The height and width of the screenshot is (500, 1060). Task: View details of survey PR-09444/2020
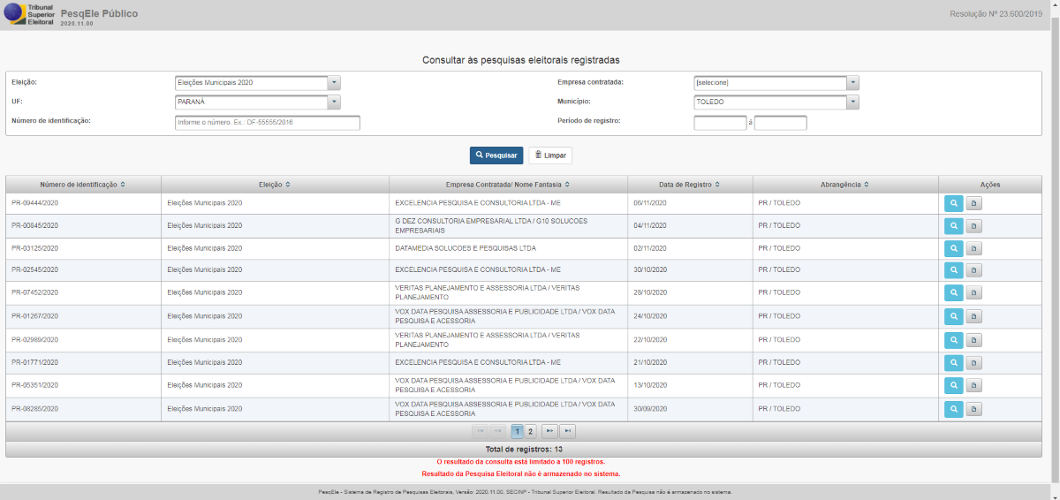coord(954,203)
